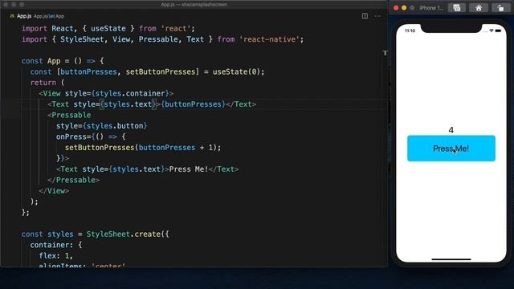Click the simulator window title iPhone 1...
Screen dimensions: 514x289
point(431,8)
